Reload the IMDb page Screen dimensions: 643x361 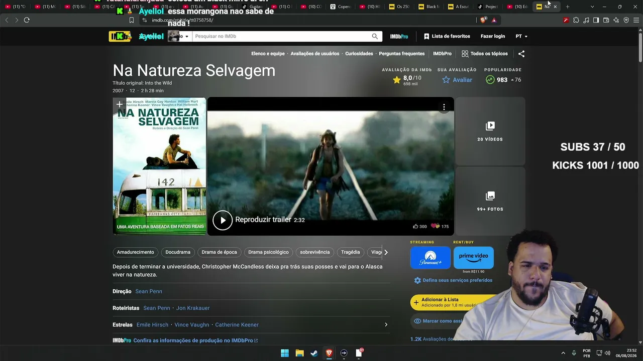tap(27, 20)
